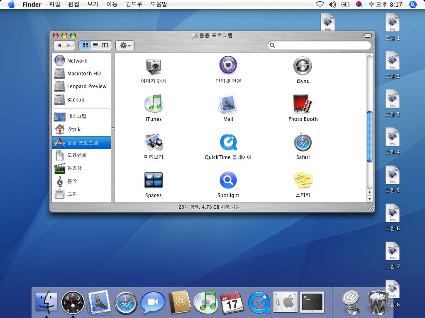Open the Spaces application icon

153,181
